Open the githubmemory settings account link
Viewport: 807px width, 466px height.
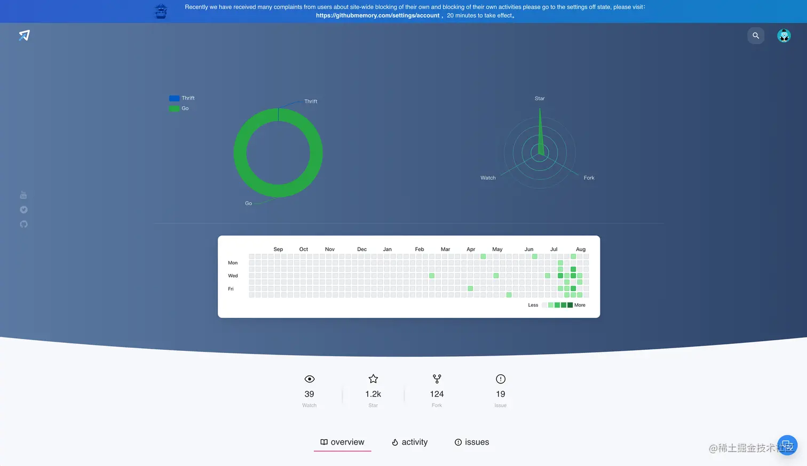(378, 15)
